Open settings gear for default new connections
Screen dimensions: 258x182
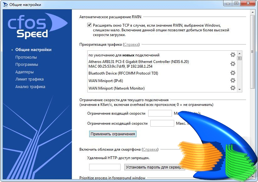(x=233, y=55)
